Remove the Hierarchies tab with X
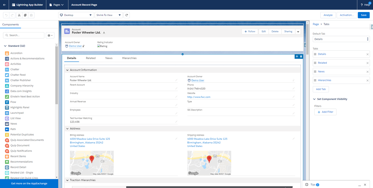Screen dimensions: 373x188 click(x=367, y=81)
